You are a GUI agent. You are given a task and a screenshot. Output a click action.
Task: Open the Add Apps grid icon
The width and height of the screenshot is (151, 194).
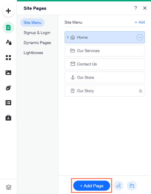tap(8, 58)
